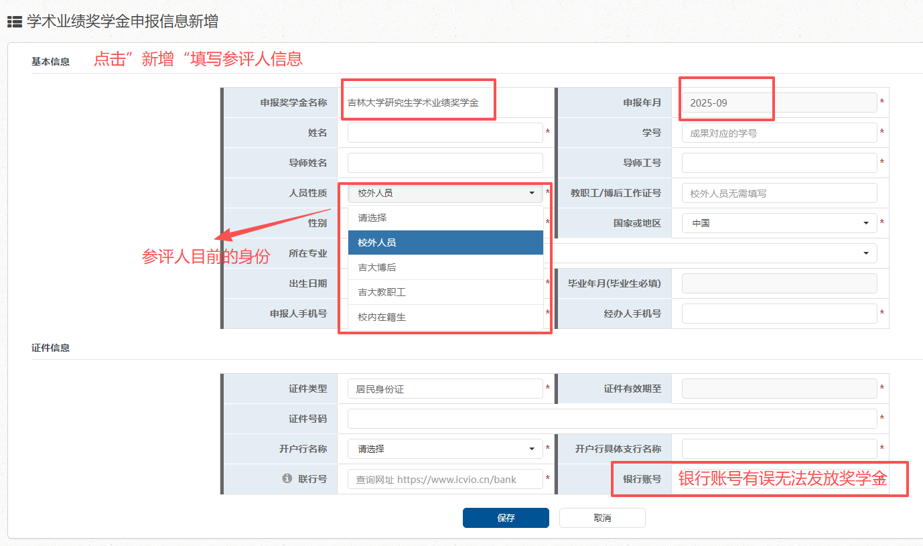The image size is (923, 546).
Task: Choose the 请选择 placeholder option in list
Action: [445, 218]
